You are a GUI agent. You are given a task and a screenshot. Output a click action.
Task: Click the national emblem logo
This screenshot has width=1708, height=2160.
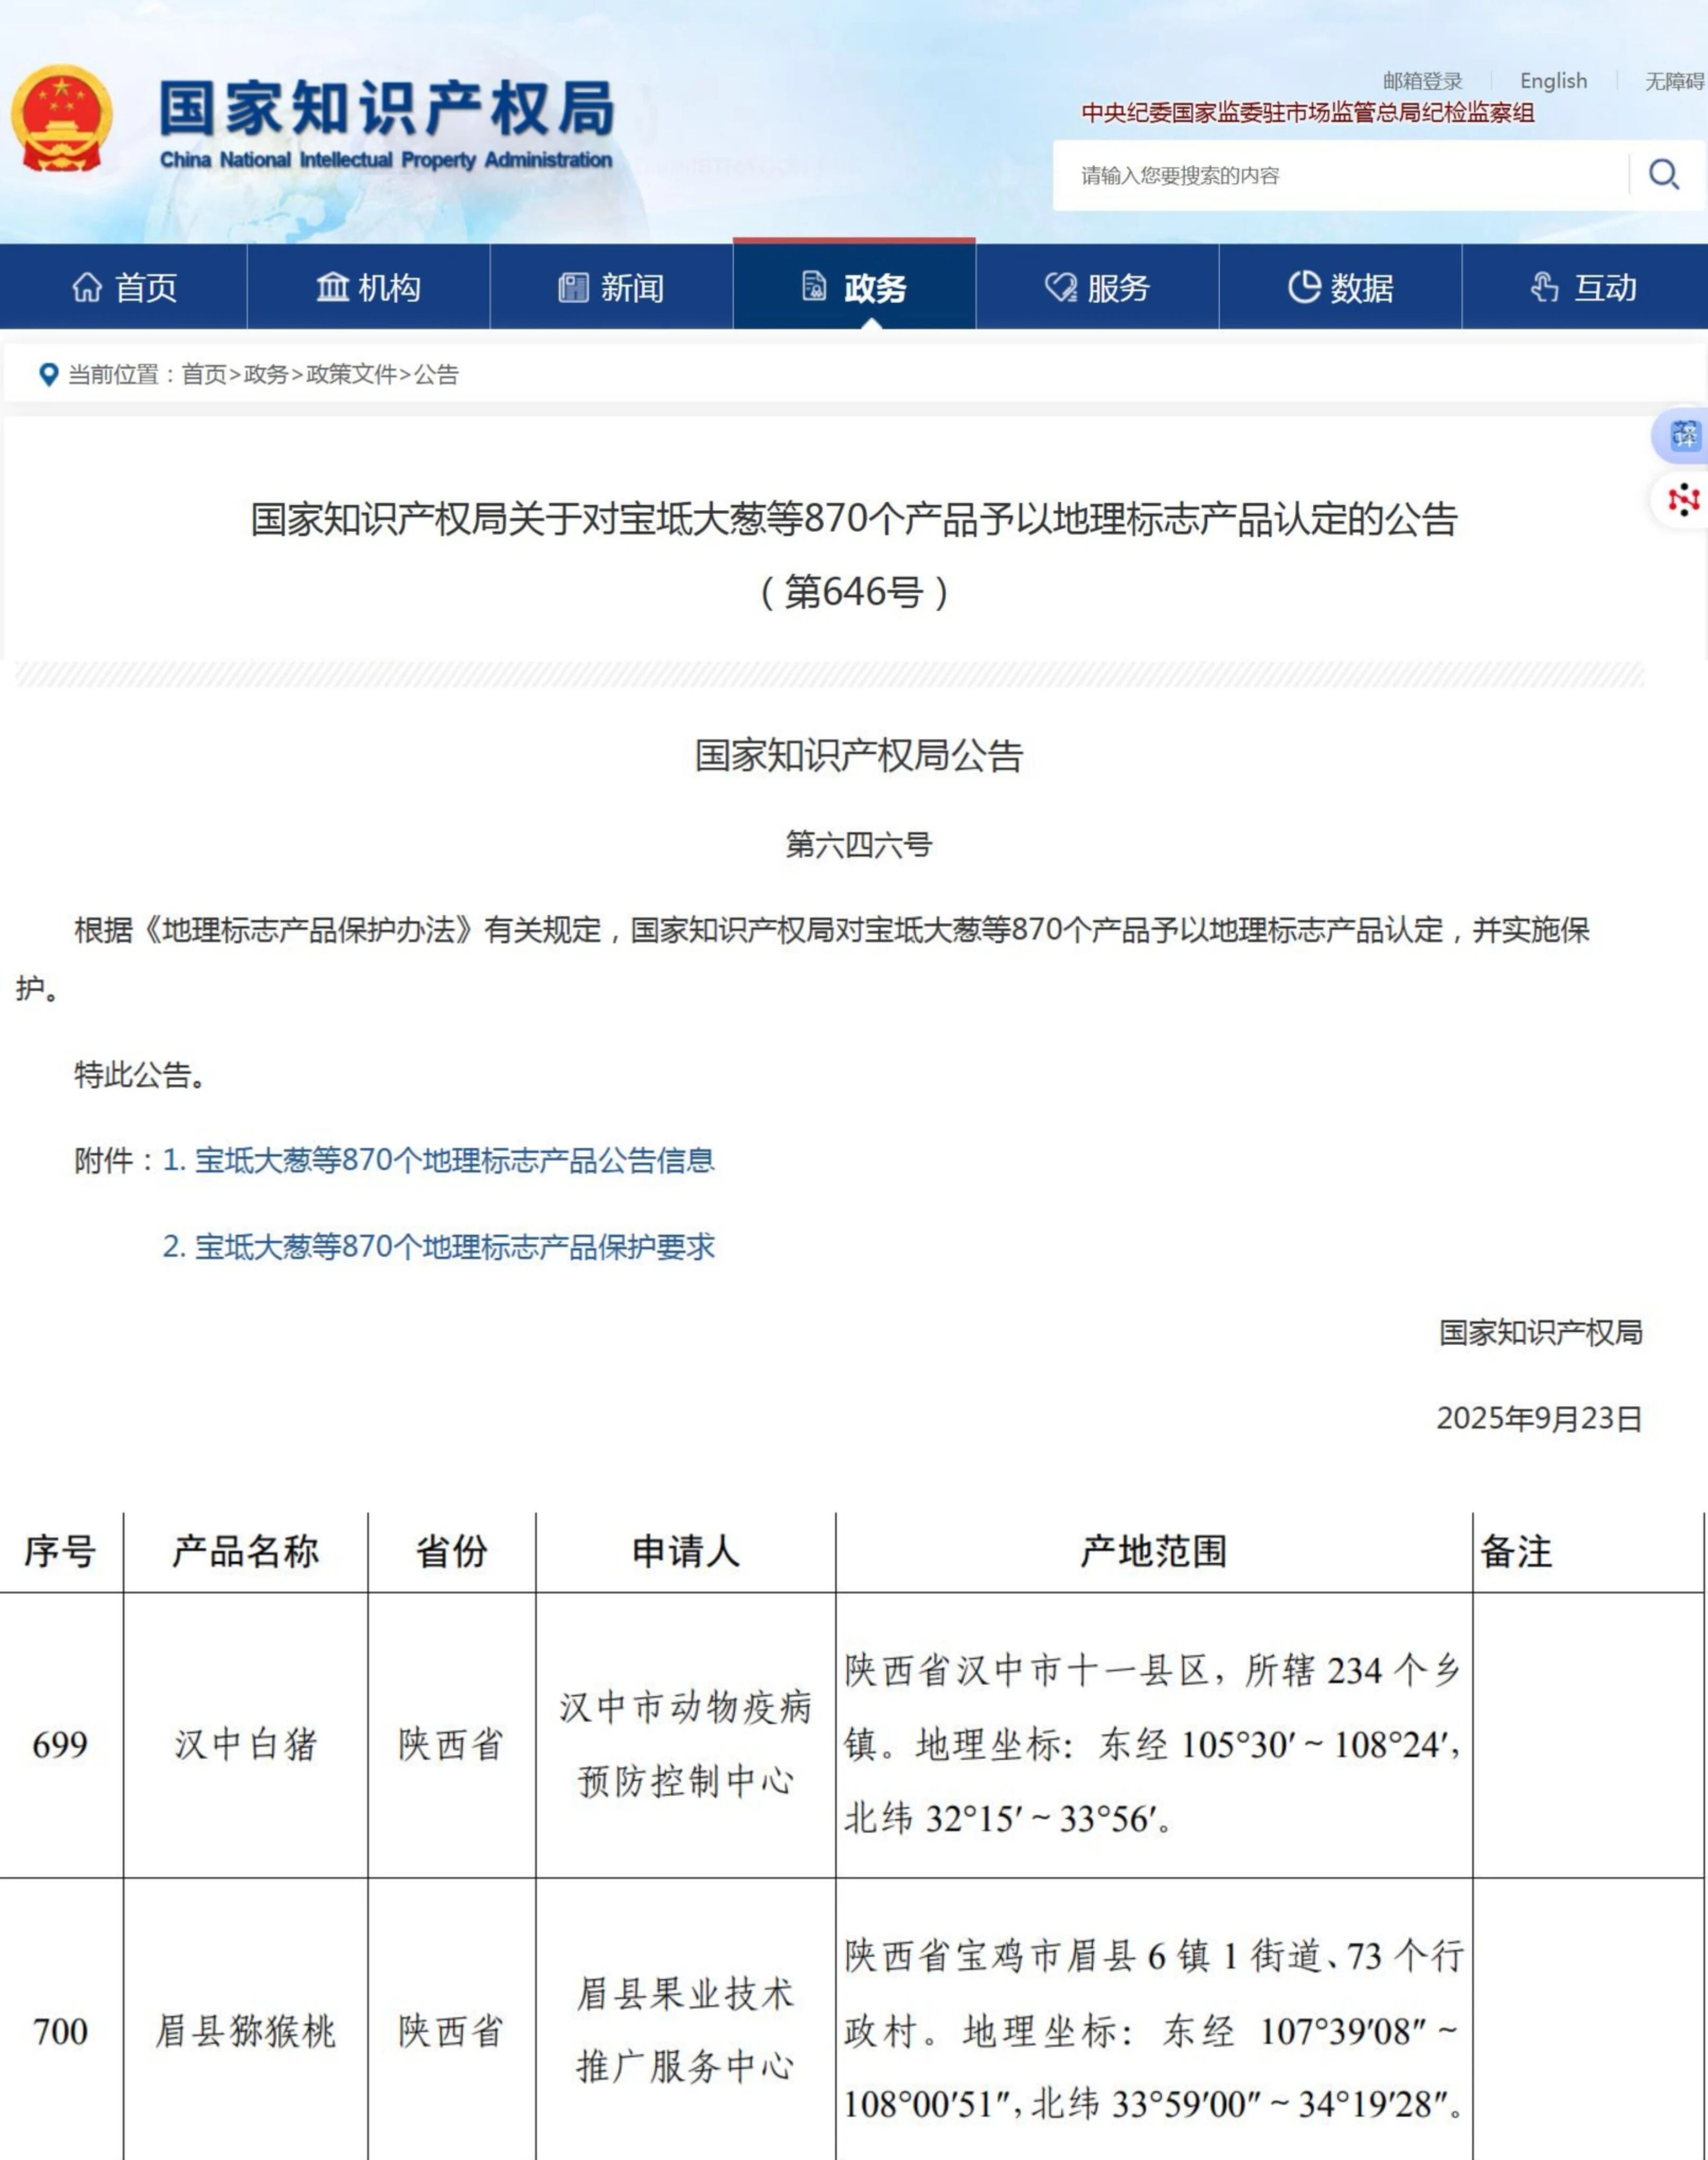[62, 118]
